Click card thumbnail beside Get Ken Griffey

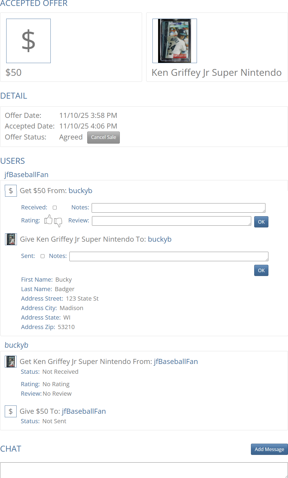tap(11, 362)
